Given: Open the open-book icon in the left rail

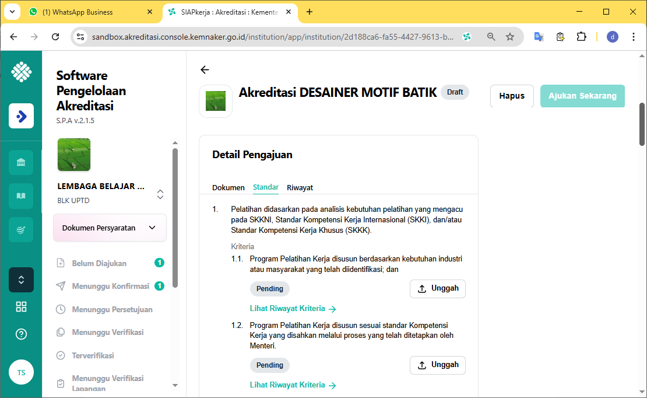Looking at the screenshot, I should (21, 196).
